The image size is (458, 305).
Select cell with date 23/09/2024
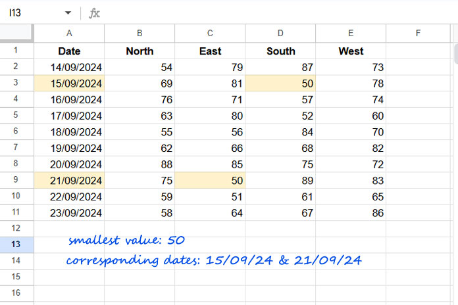point(69,213)
